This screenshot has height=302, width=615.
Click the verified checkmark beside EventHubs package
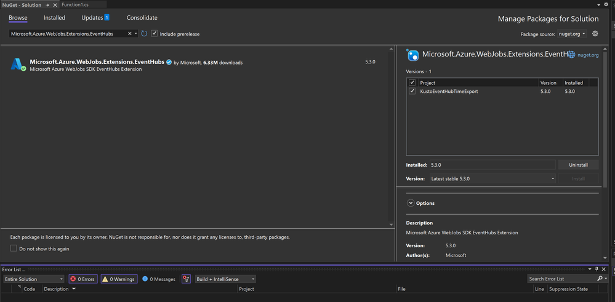tap(169, 62)
